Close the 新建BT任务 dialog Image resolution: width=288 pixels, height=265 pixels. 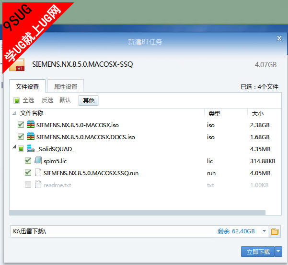pyautogui.click(x=279, y=38)
